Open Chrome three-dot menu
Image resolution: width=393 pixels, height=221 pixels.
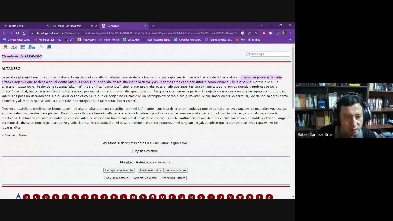click(290, 33)
